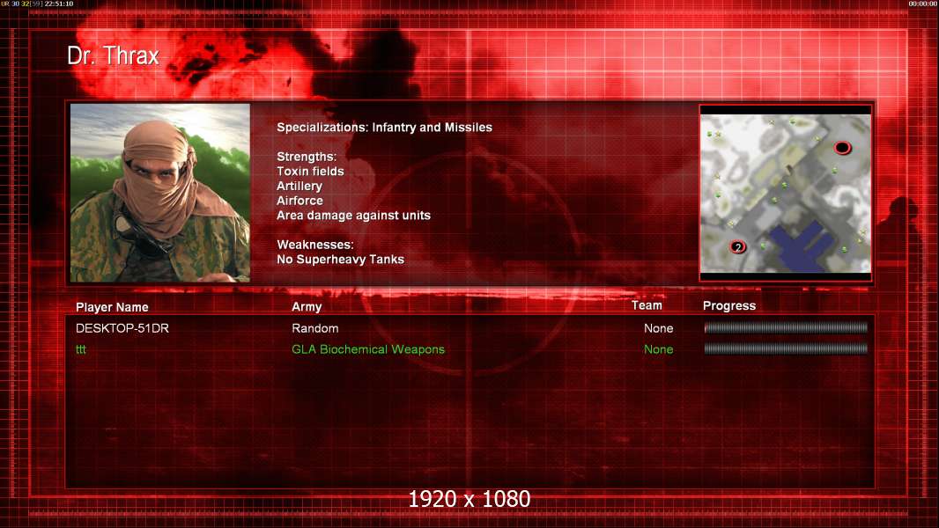Viewport: 939px width, 528px height.
Task: Click the blue building area on minimap
Action: coord(802,246)
